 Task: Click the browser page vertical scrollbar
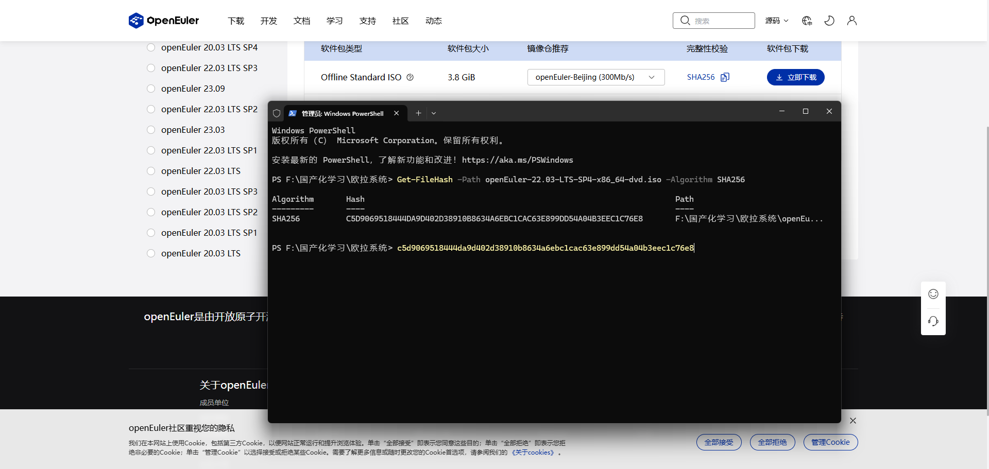[x=987, y=270]
